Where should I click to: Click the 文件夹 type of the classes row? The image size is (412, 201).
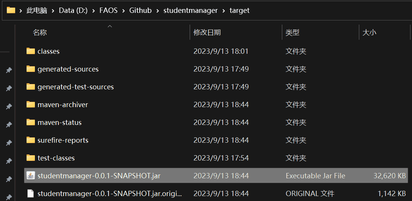coord(296,51)
